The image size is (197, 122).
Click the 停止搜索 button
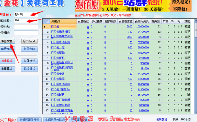[x=7, y=41]
